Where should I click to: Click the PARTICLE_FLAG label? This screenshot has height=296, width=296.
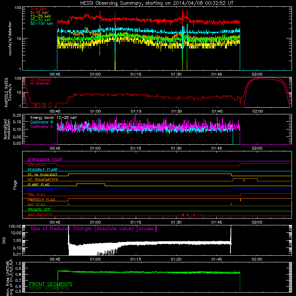point(41,200)
